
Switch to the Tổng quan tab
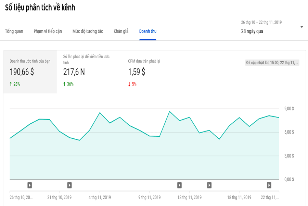click(x=14, y=31)
